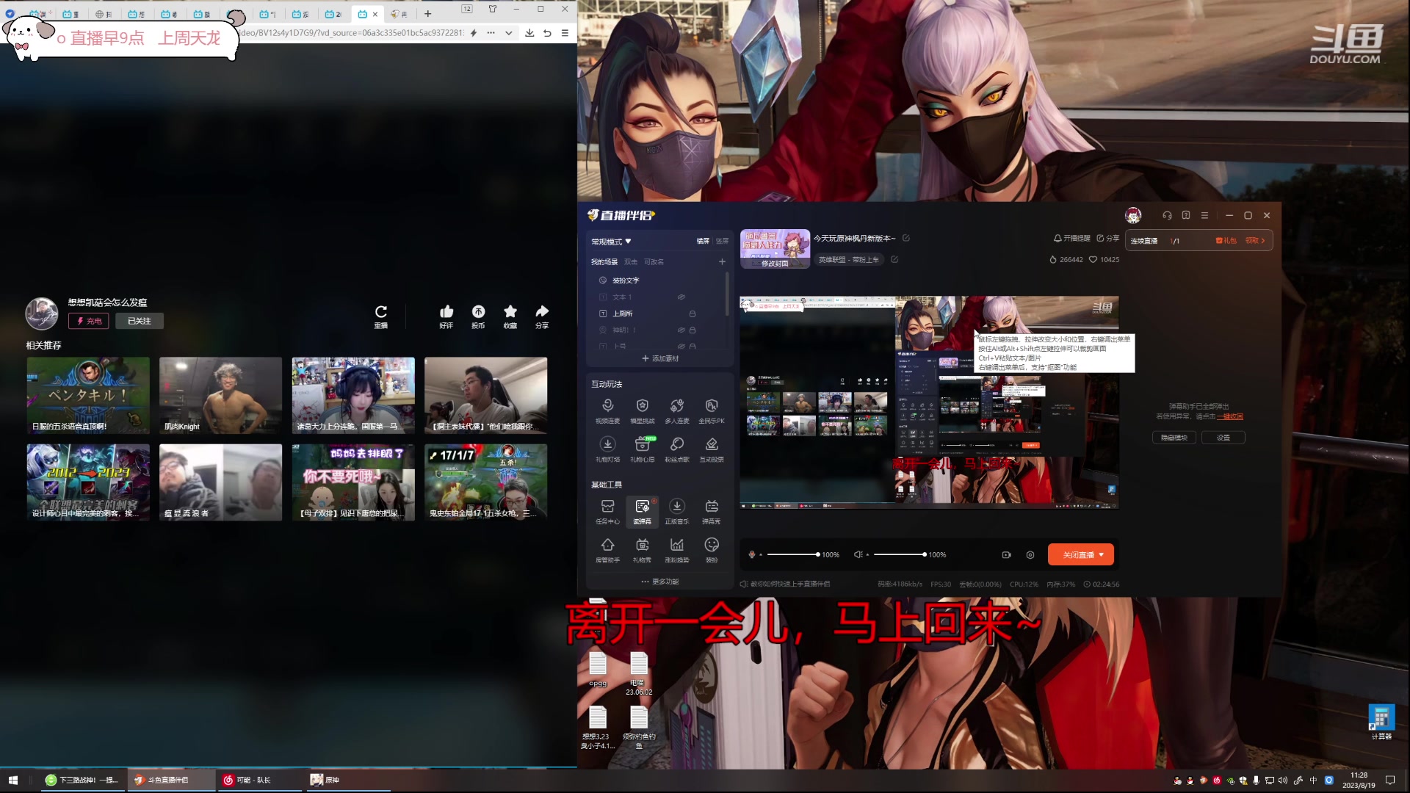The width and height of the screenshot is (1410, 793).
Task: Click 收藏 star favorite icon
Action: tap(510, 316)
